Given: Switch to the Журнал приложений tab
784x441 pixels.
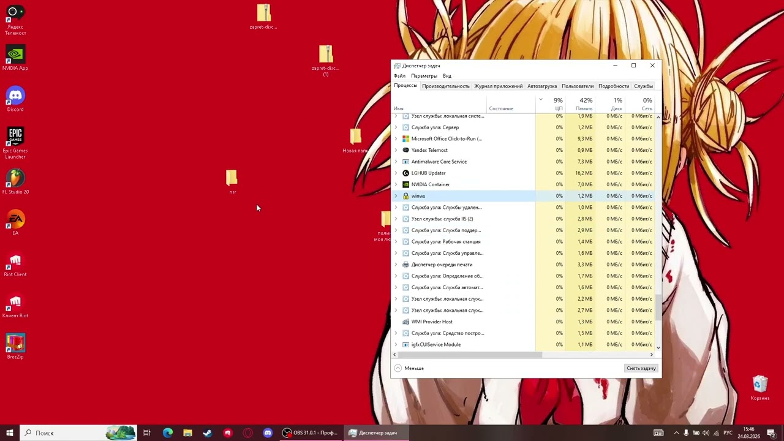Looking at the screenshot, I should [499, 86].
